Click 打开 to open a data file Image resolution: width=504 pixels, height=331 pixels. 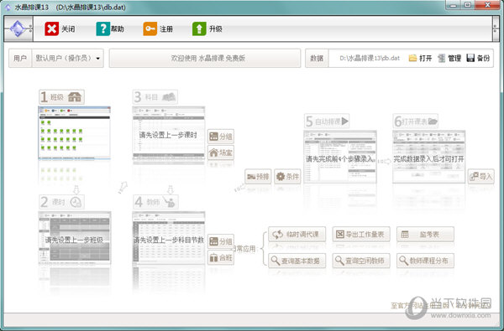pos(420,58)
